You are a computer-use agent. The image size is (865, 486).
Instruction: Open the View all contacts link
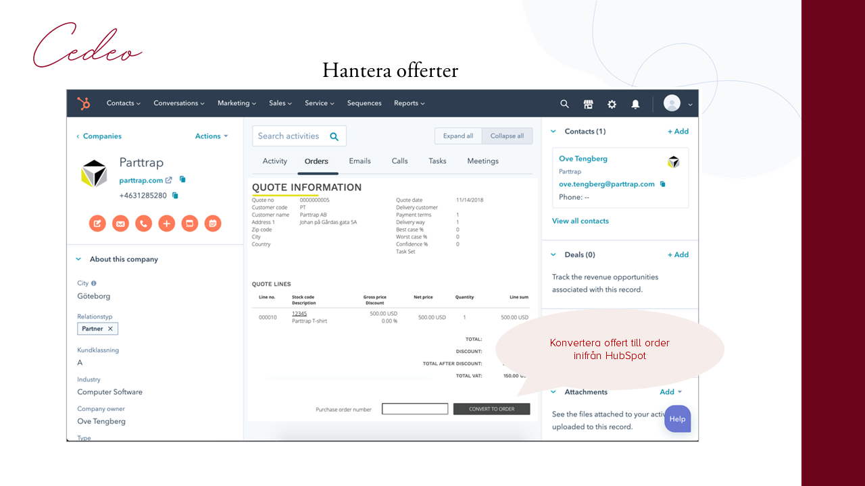[580, 221]
